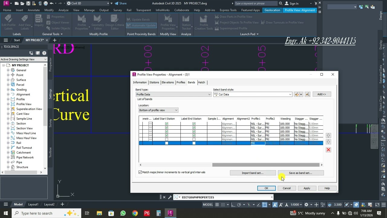Image resolution: width=387 pixels, height=218 pixels.
Task: Toggle Match major/minor increments checkbox
Action: pyautogui.click(x=140, y=172)
